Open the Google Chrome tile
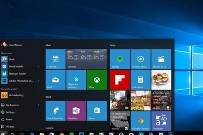 (x=140, y=121)
